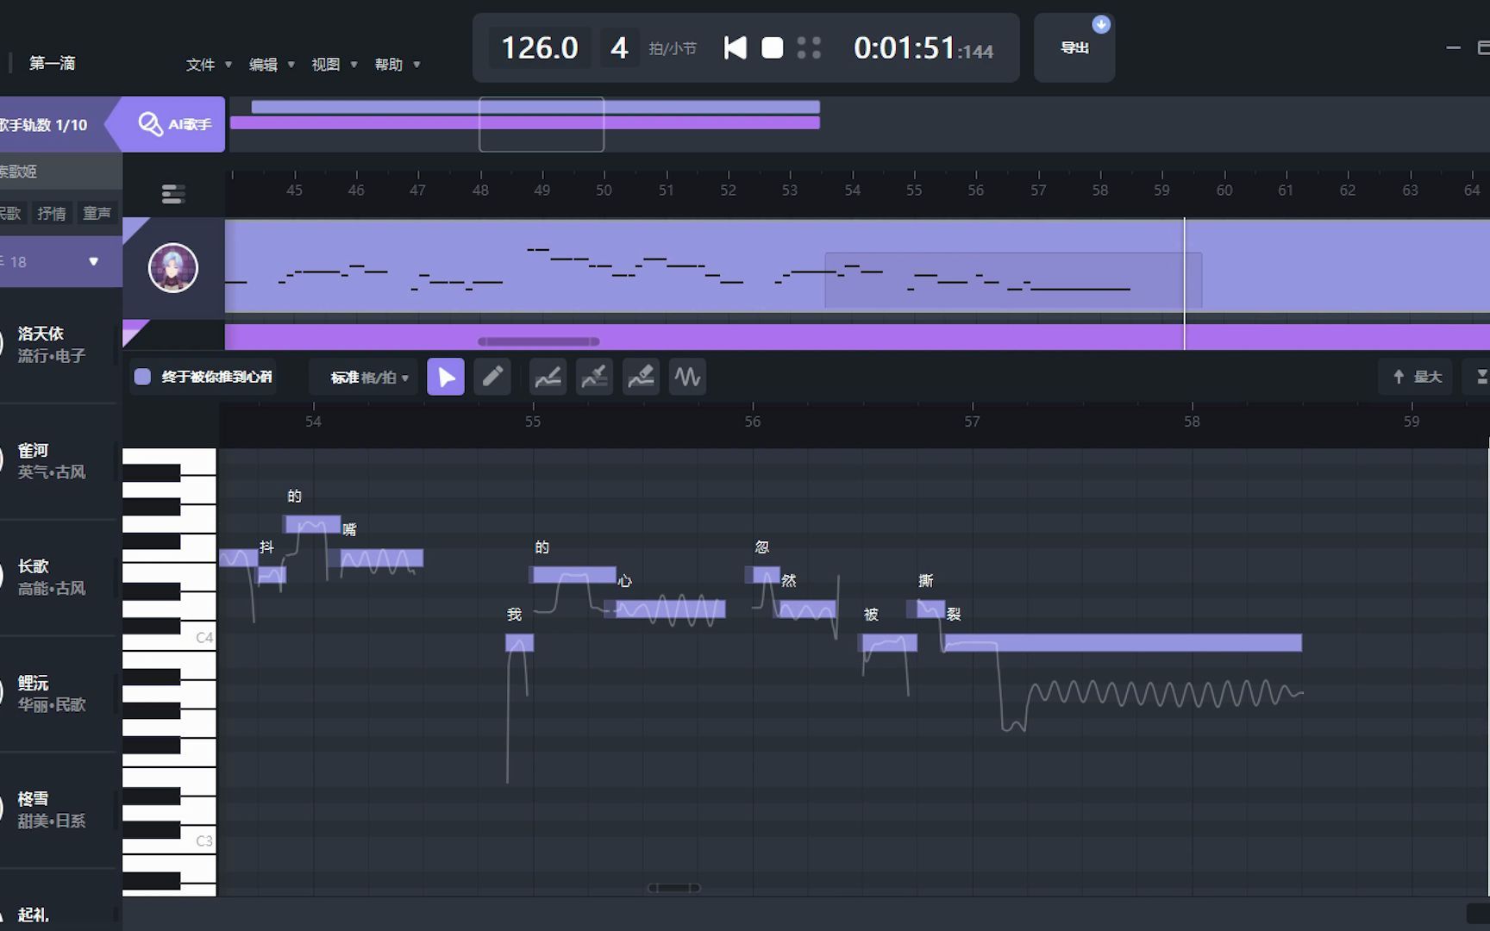Select the pencil draw tool
1490x931 pixels.
tap(492, 377)
